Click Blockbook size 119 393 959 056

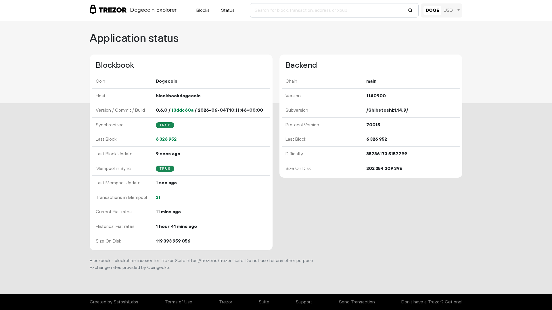tap(173, 241)
